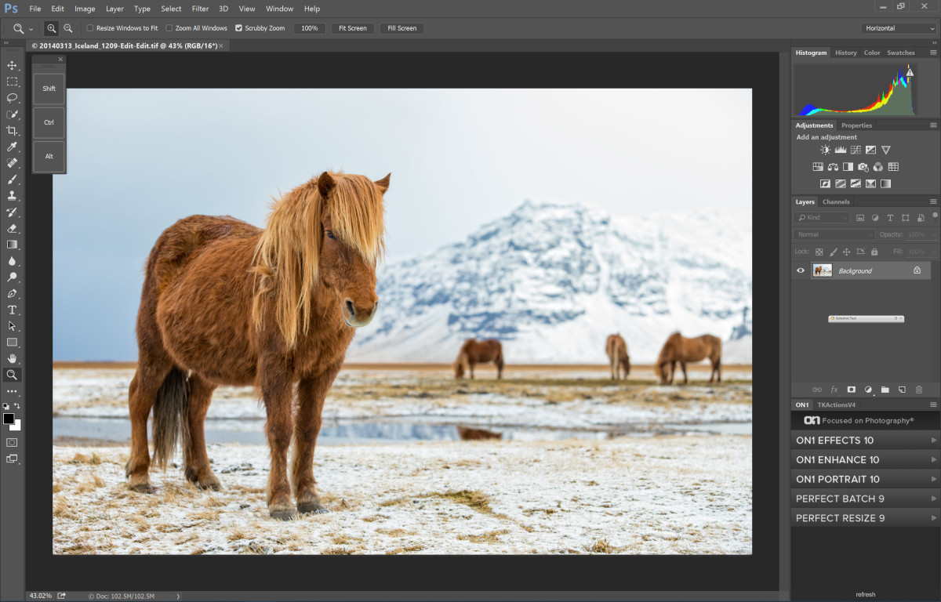This screenshot has height=602, width=941.
Task: Switch to the Channels tab
Action: (x=836, y=201)
